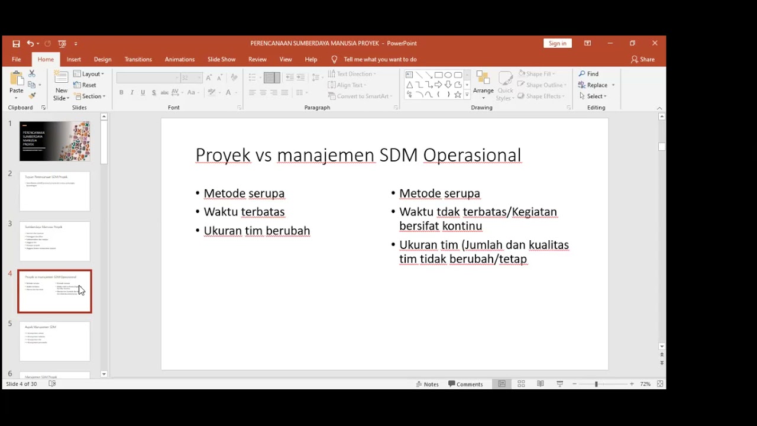This screenshot has height=426, width=757.
Task: Copy selection with the copy icon
Action: tap(32, 85)
